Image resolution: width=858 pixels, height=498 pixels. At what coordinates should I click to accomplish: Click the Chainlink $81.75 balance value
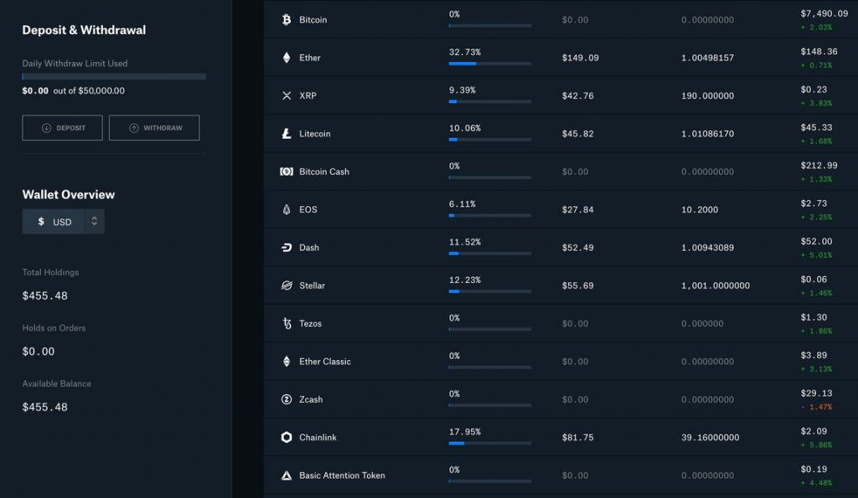pyautogui.click(x=578, y=438)
